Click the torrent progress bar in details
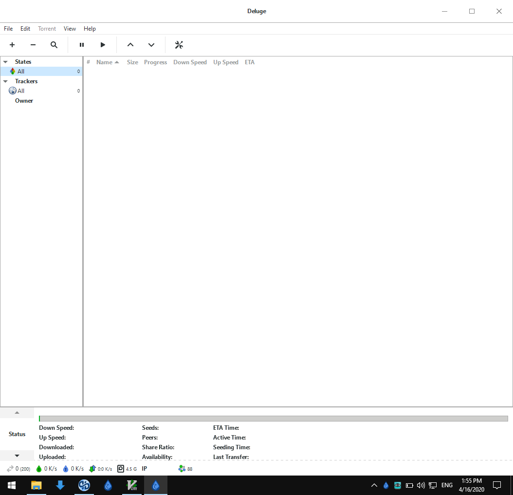Screen dimensions: 513x495 coord(273,419)
